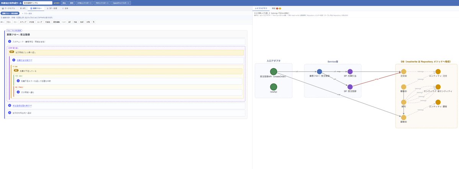Click the fk link button
459x169 pixels.
(x=94, y=22)
